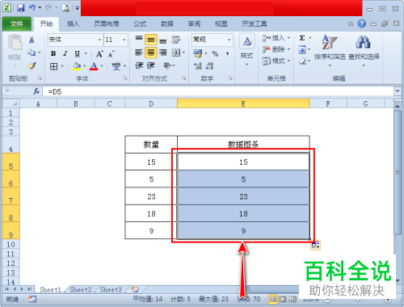This screenshot has height=307, width=404.
Task: Toggle left text alignment
Action: click(x=139, y=53)
